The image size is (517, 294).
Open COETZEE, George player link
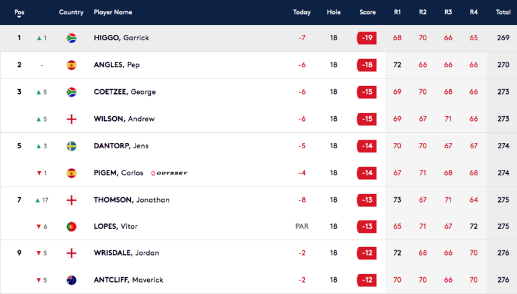[125, 92]
